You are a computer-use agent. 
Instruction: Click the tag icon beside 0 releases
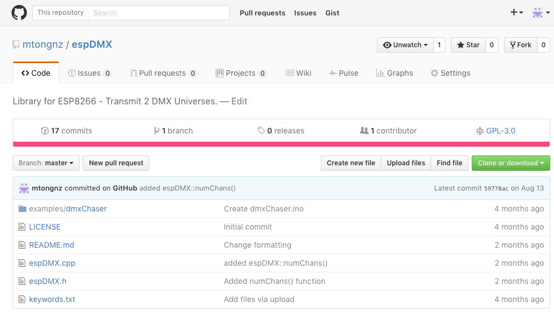[x=261, y=131]
